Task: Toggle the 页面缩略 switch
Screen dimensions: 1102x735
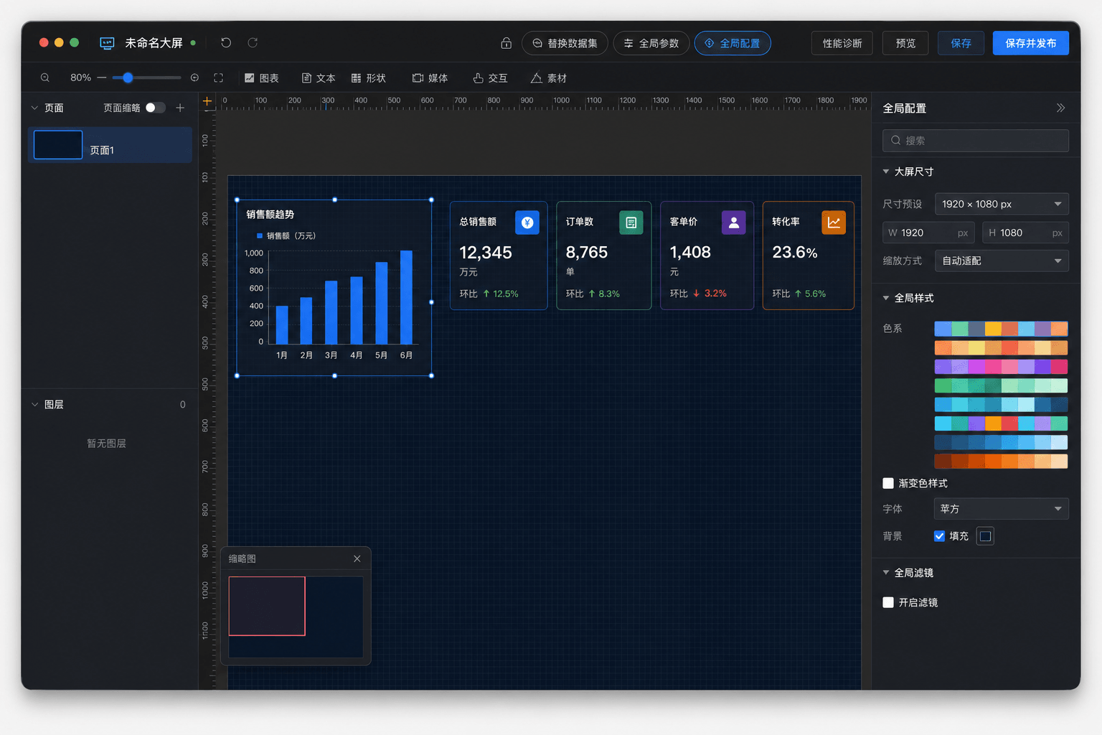Action: [155, 108]
